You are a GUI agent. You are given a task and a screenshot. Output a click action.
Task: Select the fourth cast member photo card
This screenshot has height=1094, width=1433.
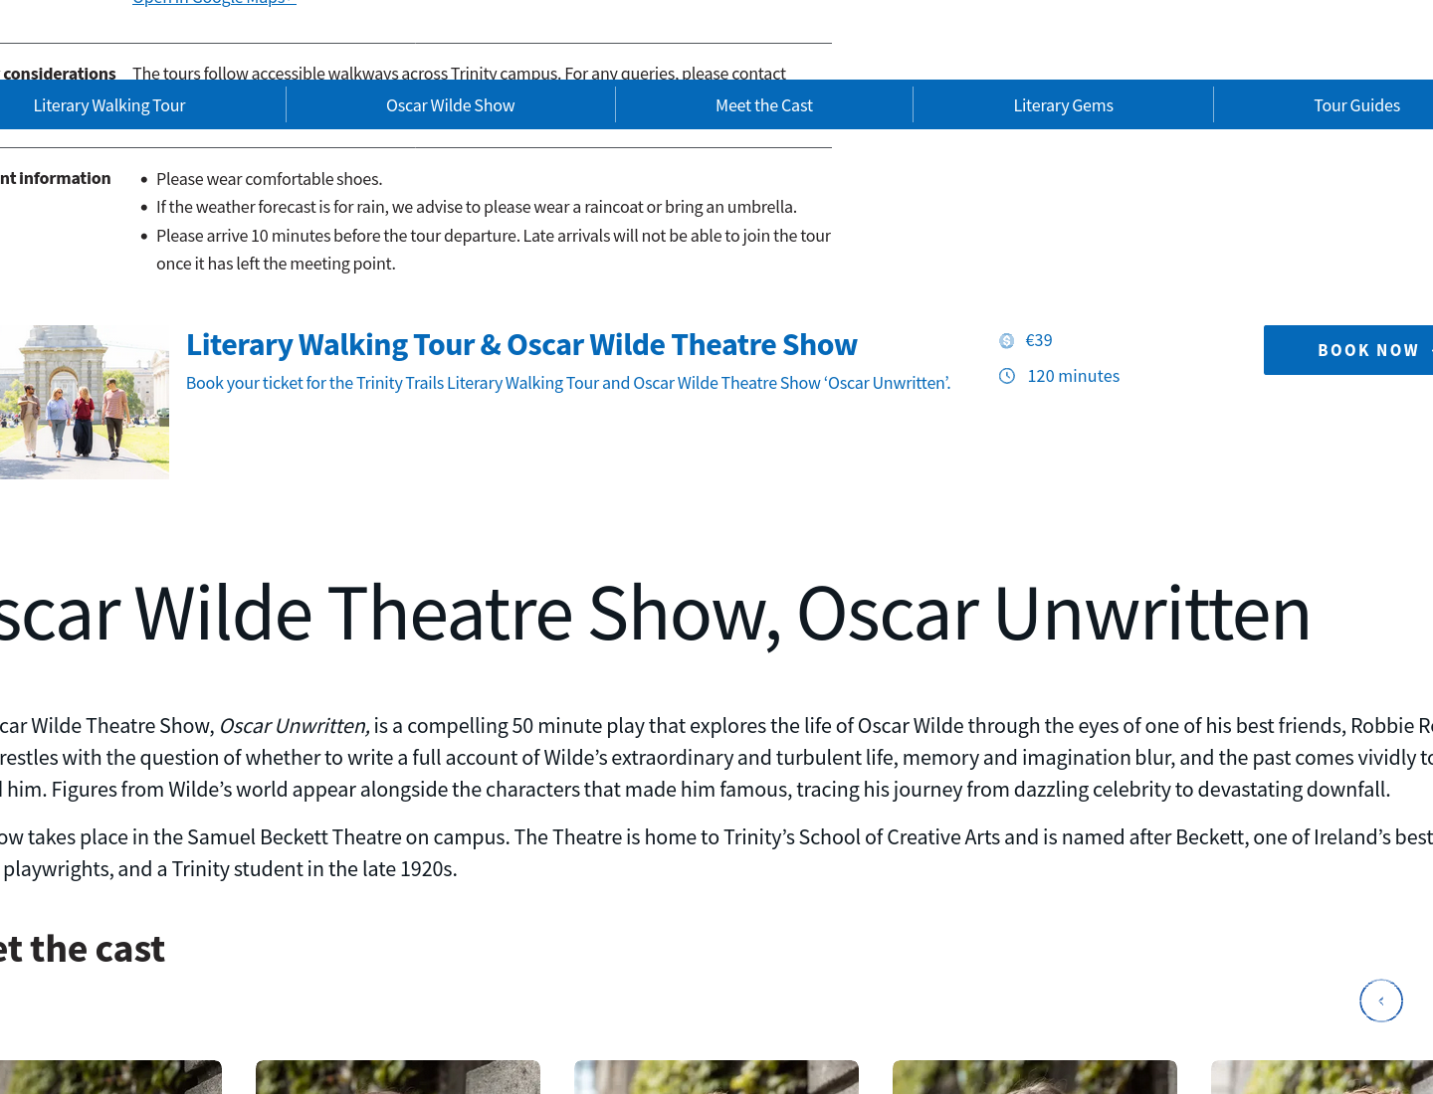(1035, 1077)
